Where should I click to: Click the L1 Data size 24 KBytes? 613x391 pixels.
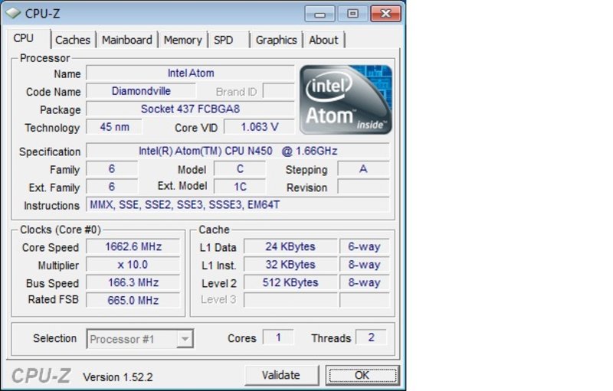[290, 246]
